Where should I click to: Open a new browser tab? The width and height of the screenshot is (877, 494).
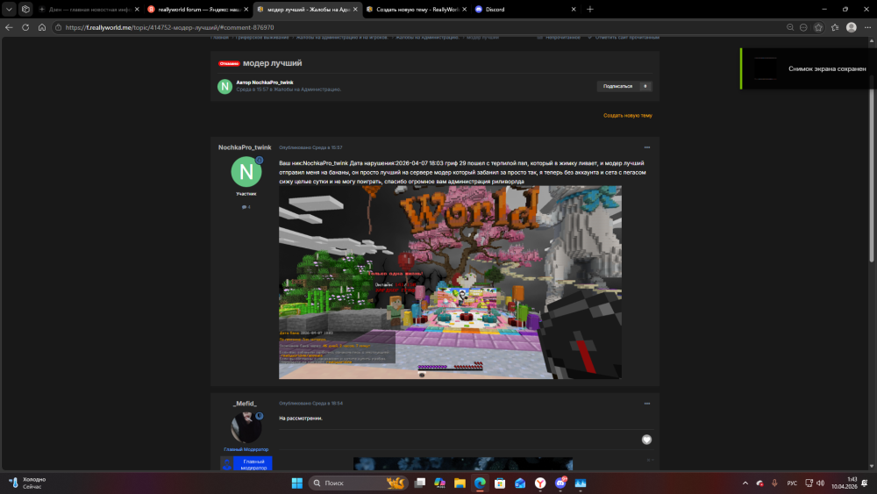pyautogui.click(x=590, y=10)
